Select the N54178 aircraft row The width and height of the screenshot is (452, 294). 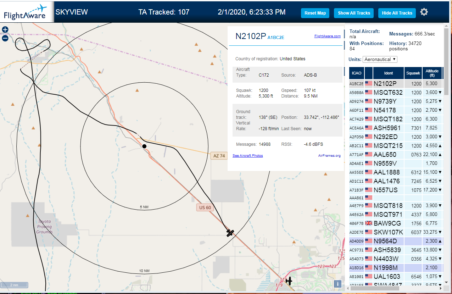(x=396, y=110)
